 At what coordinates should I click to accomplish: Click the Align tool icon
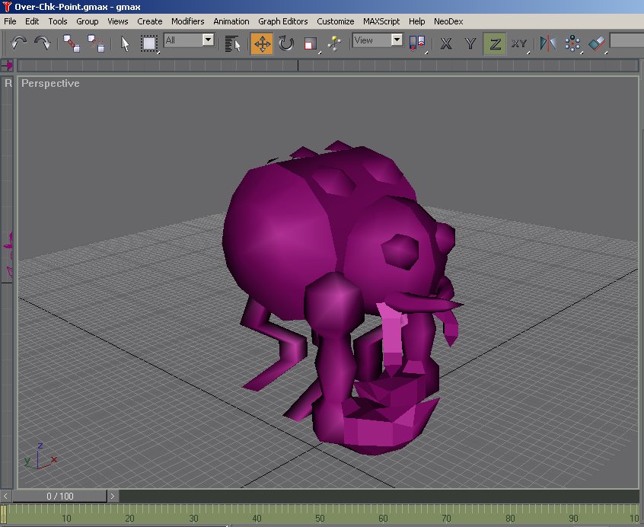tap(597, 43)
